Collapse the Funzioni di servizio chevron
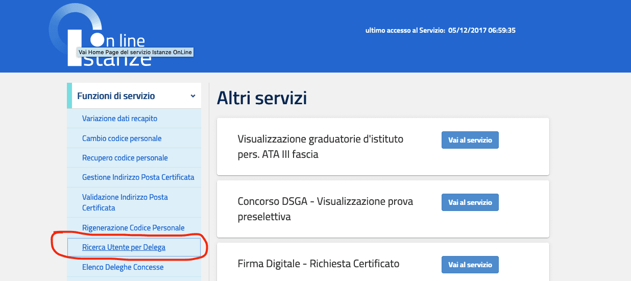Viewport: 631px width, 281px height. point(192,96)
